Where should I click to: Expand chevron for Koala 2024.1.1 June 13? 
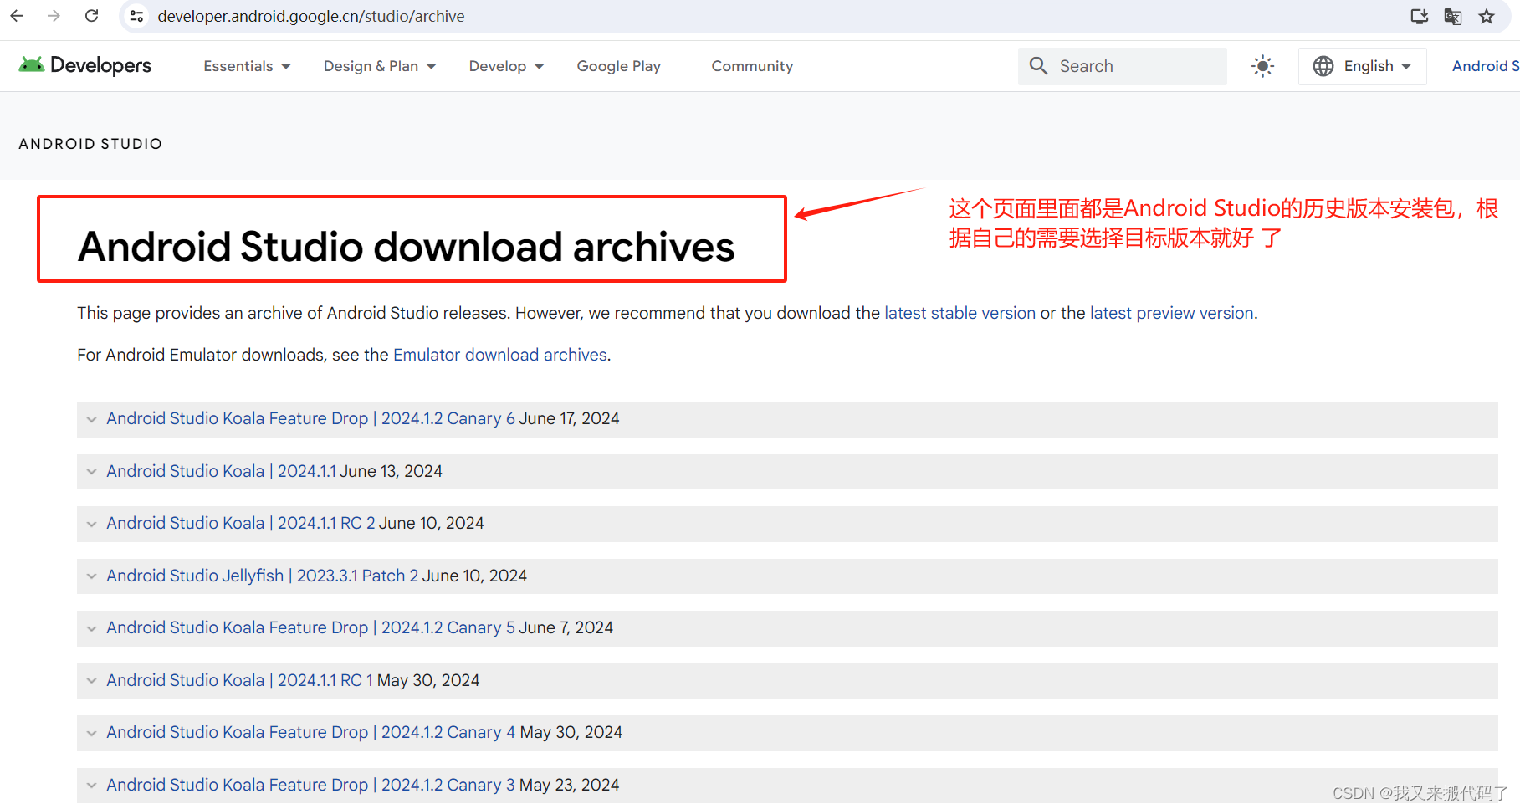pyautogui.click(x=91, y=472)
